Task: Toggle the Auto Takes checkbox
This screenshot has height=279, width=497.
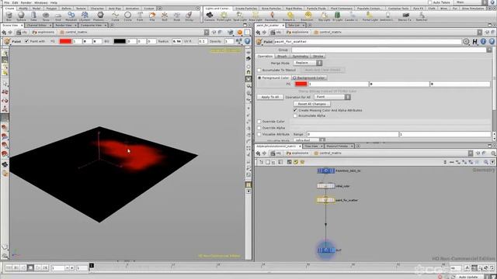Action: point(429,2)
